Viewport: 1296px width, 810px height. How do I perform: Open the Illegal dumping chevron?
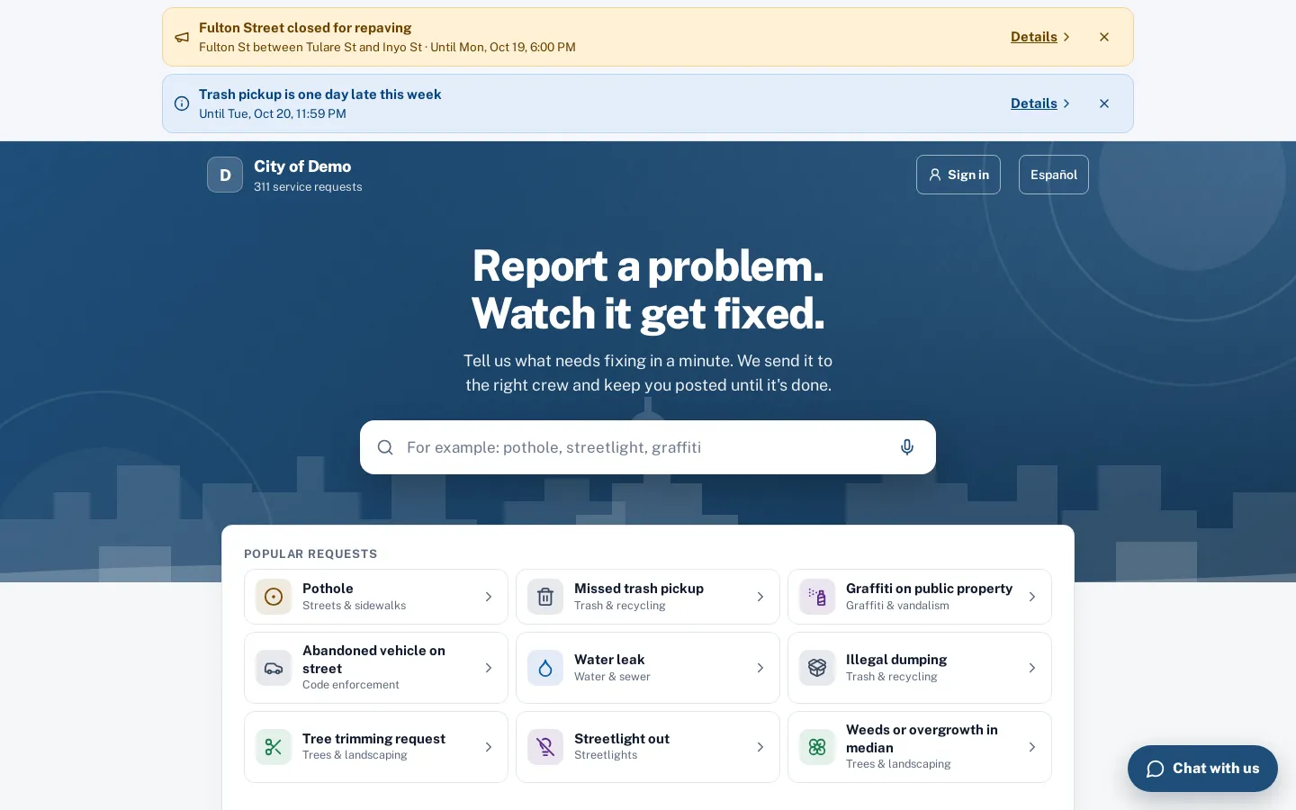[x=1032, y=668]
